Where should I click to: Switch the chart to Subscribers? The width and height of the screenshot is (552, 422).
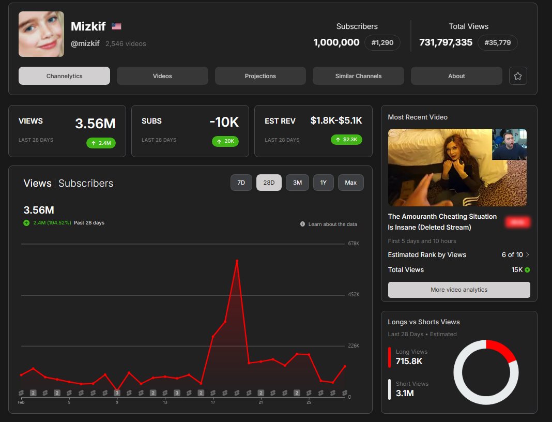click(x=86, y=183)
